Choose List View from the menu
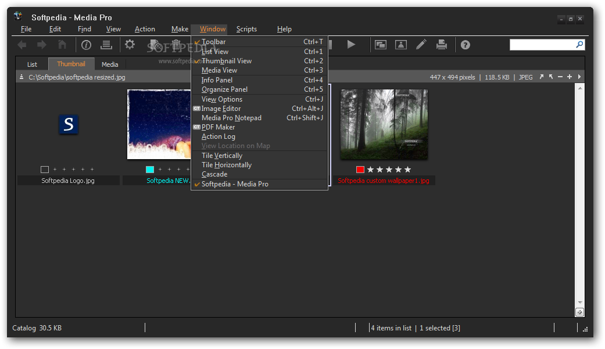The height and width of the screenshot is (349, 605). (x=259, y=52)
